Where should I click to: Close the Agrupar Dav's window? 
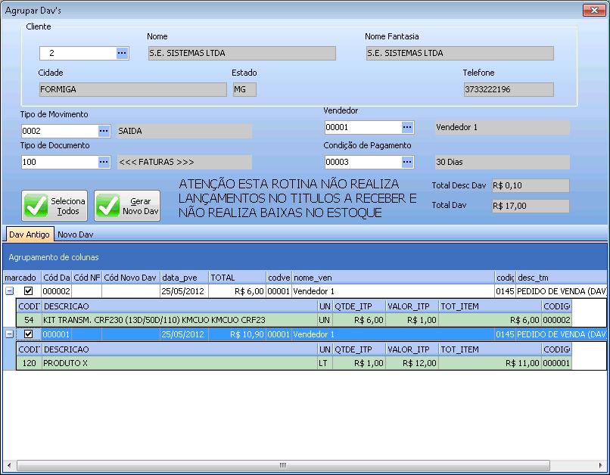click(x=593, y=10)
